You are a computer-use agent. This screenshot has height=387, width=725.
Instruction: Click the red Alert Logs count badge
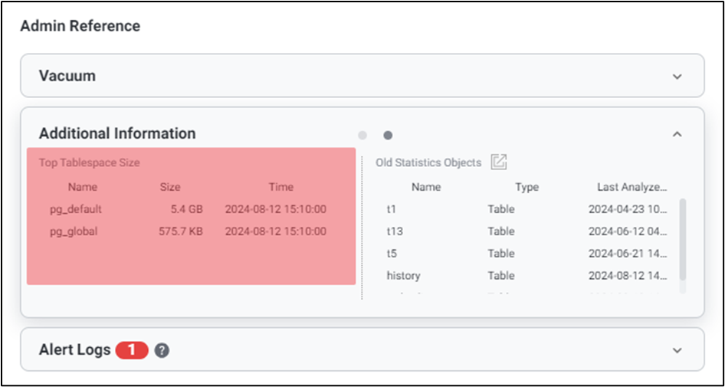131,350
